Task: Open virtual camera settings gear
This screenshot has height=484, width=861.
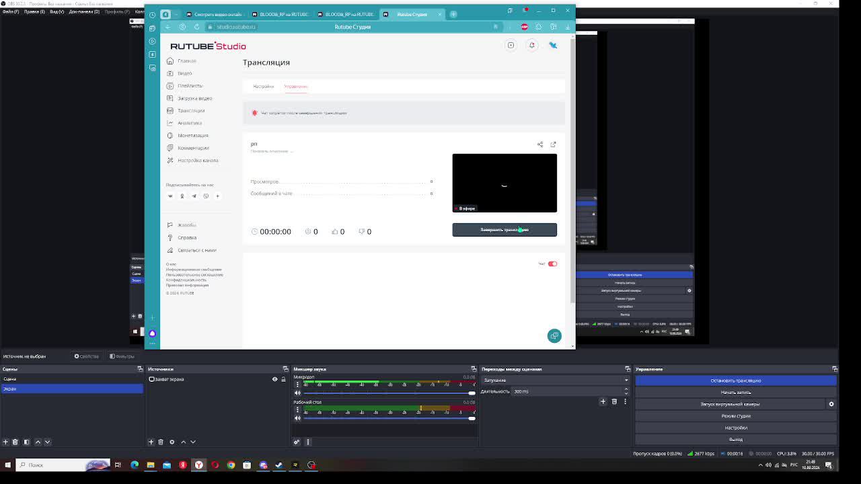Action: (831, 404)
